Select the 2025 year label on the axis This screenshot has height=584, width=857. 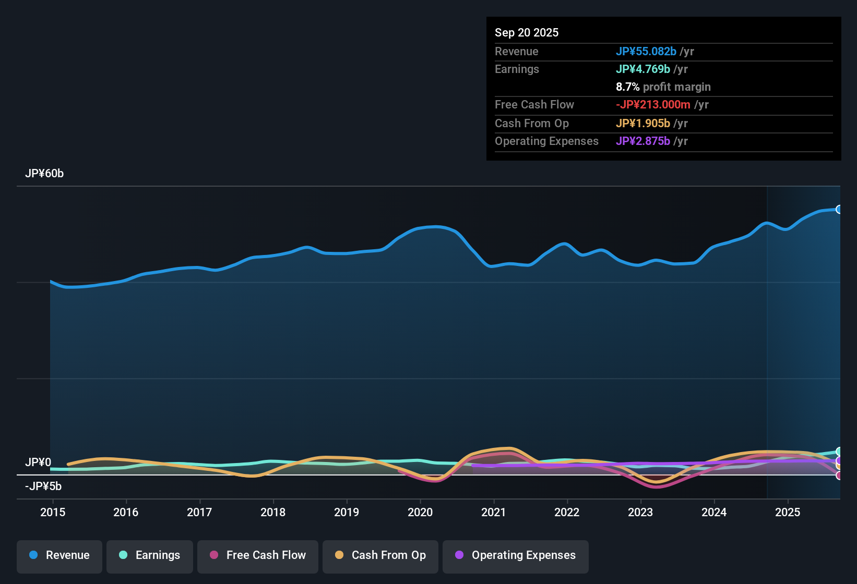[x=788, y=513]
